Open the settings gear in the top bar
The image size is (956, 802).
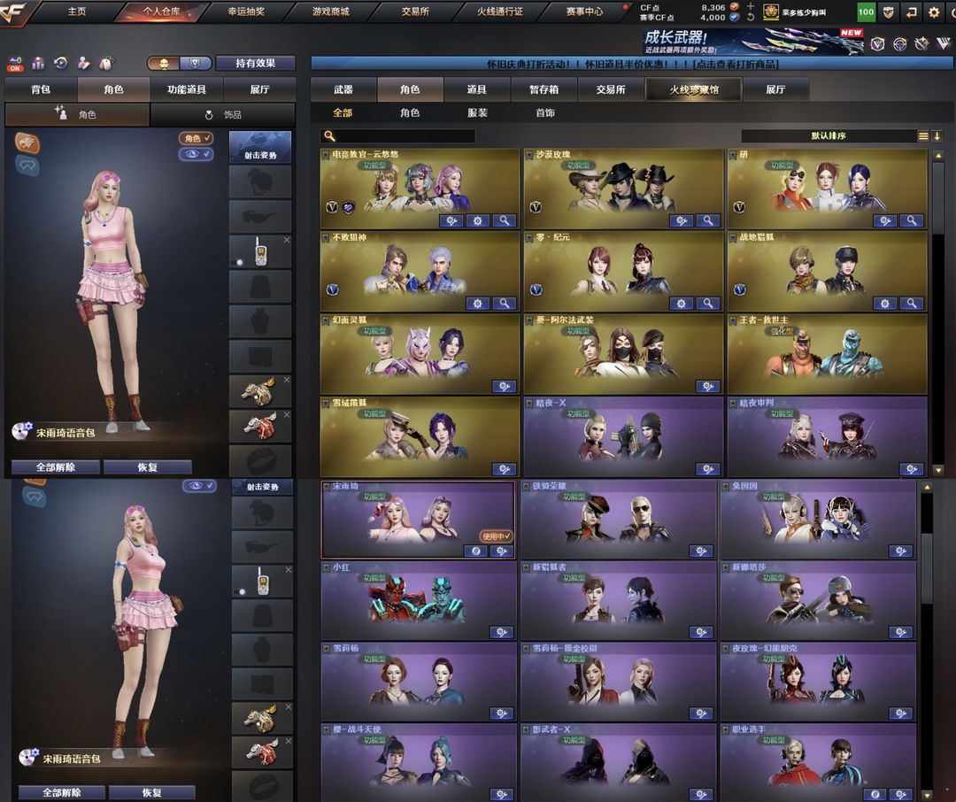[934, 12]
